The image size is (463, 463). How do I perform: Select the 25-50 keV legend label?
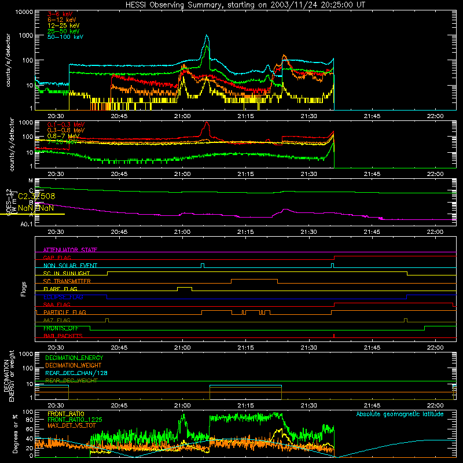click(64, 31)
